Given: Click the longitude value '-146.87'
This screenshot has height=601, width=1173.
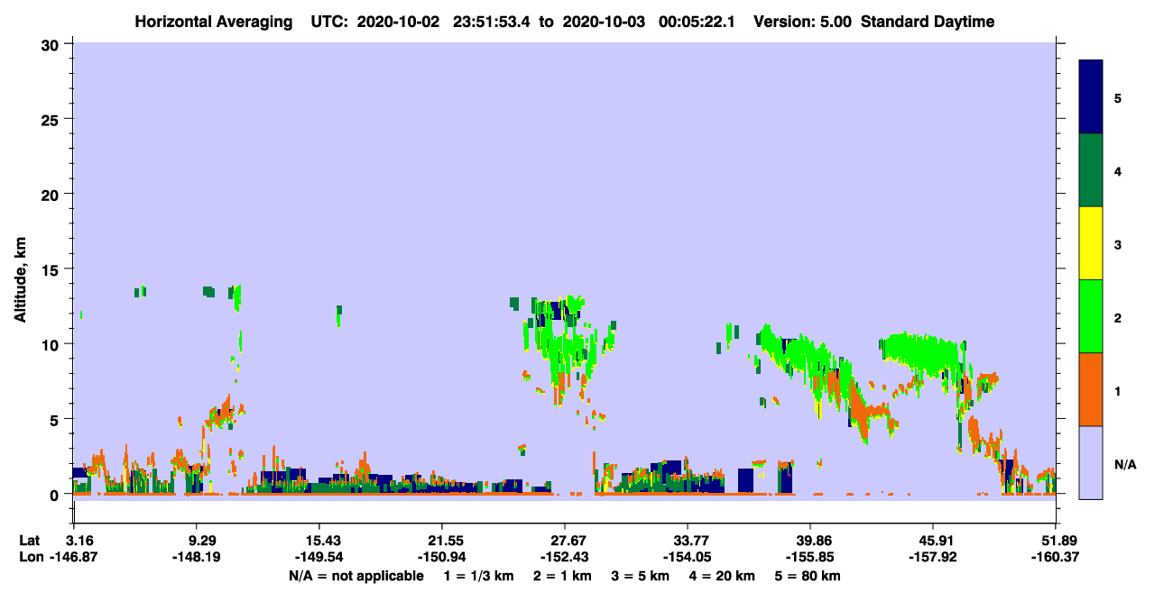Looking at the screenshot, I should 74,557.
